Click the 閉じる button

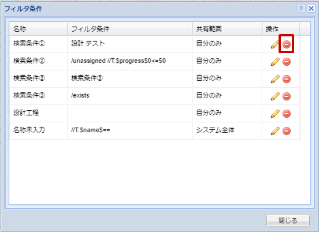coord(288,220)
